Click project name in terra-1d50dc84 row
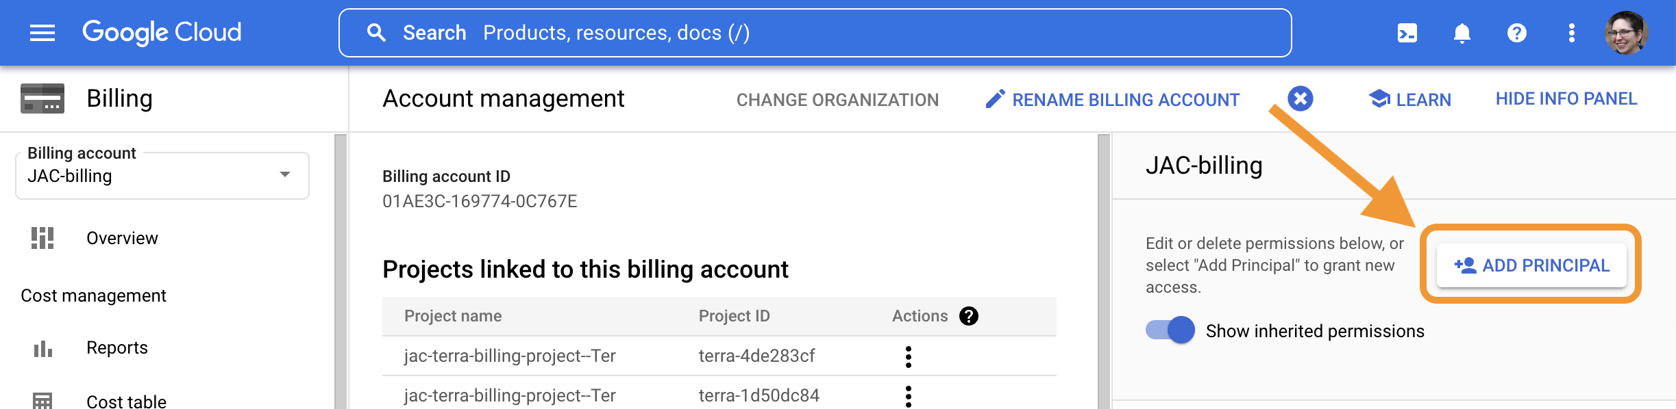This screenshot has height=409, width=1676. (510, 395)
